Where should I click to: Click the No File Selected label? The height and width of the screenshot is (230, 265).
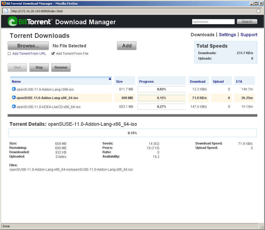tap(70, 46)
